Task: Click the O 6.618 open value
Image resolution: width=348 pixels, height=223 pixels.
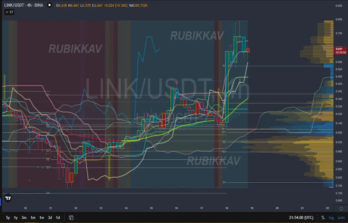Action: click(x=61, y=5)
